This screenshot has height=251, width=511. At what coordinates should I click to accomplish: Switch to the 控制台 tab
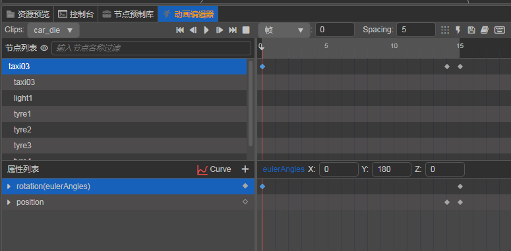point(76,14)
